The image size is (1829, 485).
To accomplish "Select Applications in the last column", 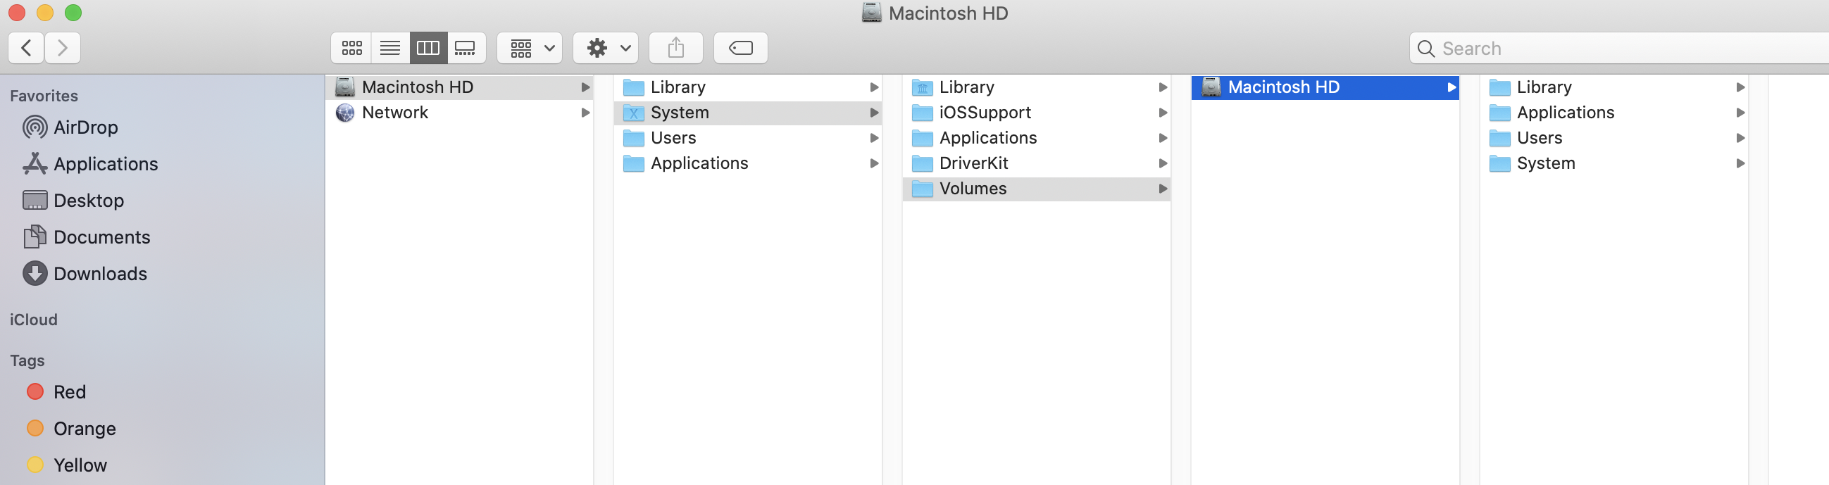I will point(1614,112).
